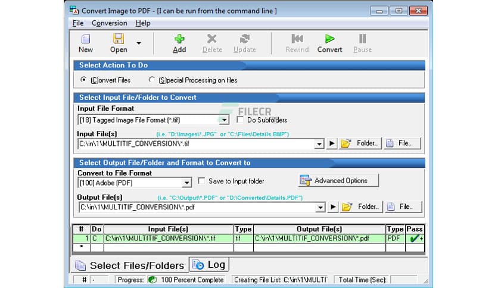Browse output File.. button
This screenshot has width=498, height=288.
click(x=403, y=207)
